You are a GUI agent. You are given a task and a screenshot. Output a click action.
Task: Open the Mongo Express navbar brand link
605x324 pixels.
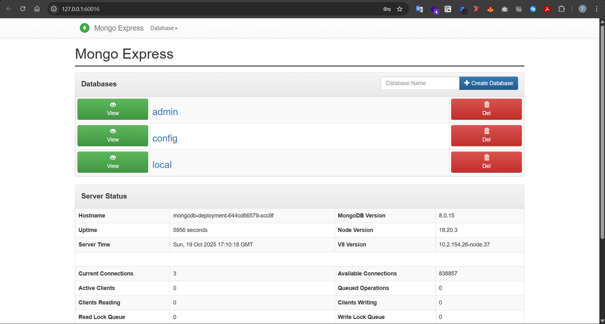click(119, 28)
